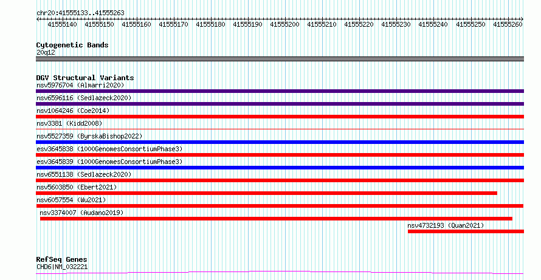Click the nsv5976704 (Almarri2020) variant label

(x=80, y=85)
